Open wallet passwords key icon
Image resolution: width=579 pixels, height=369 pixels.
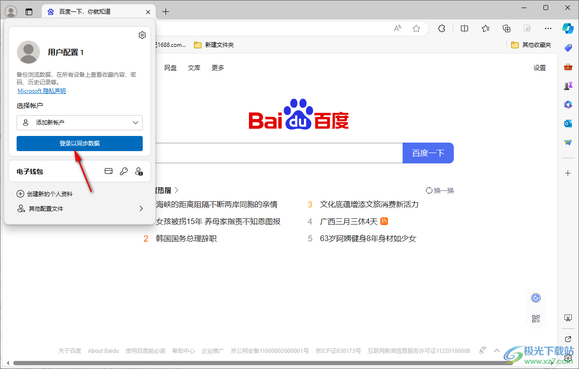point(124,171)
